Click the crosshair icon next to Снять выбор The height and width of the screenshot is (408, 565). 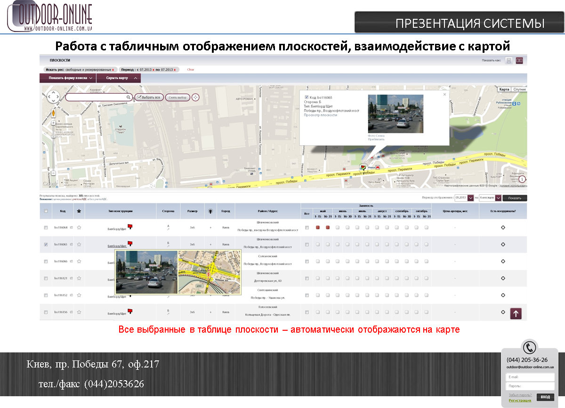pos(195,98)
